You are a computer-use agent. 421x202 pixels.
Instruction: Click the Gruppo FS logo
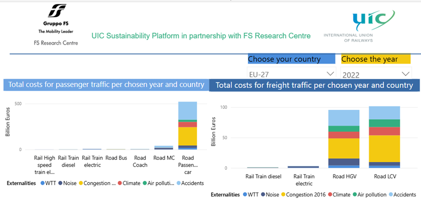(x=55, y=25)
